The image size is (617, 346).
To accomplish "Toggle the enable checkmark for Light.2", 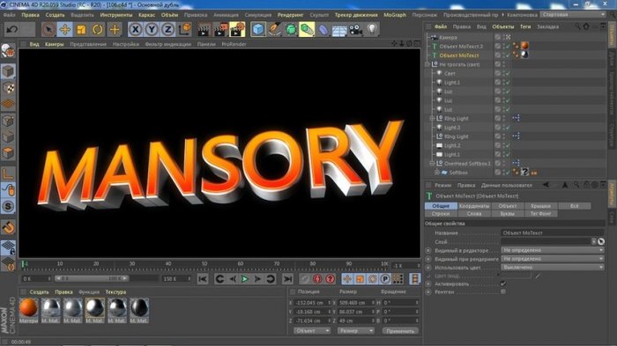I will pos(508,146).
